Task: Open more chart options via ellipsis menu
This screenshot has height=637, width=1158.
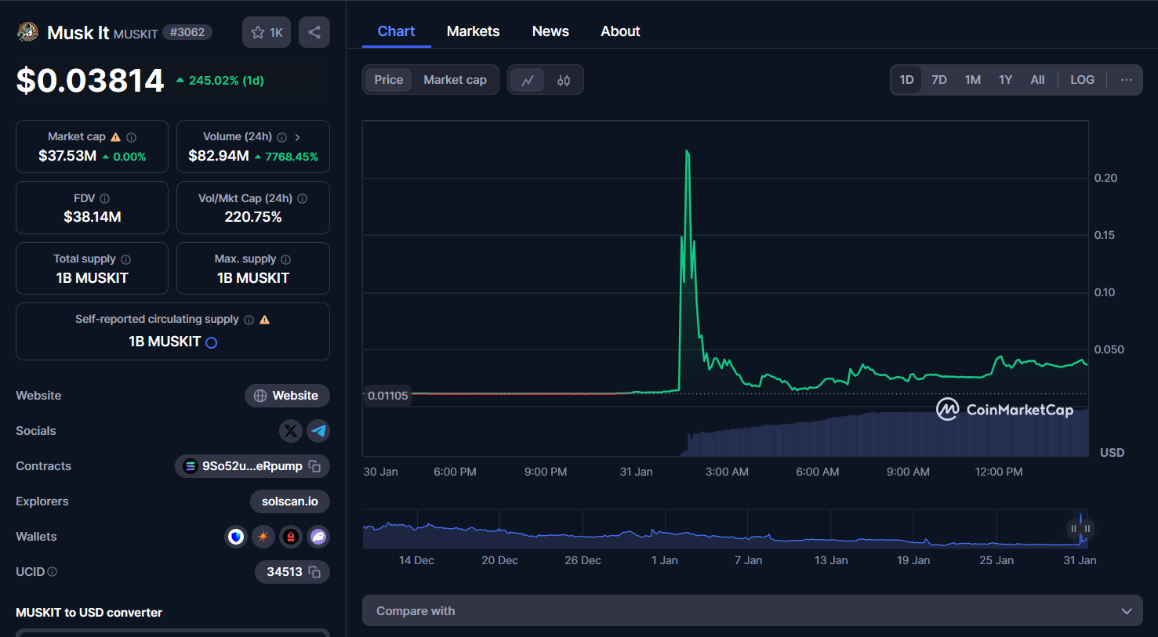Action: pyautogui.click(x=1127, y=79)
